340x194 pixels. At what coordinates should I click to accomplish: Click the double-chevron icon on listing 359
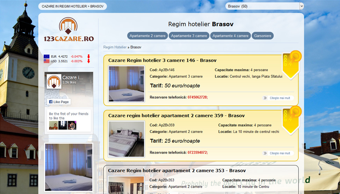265,153
